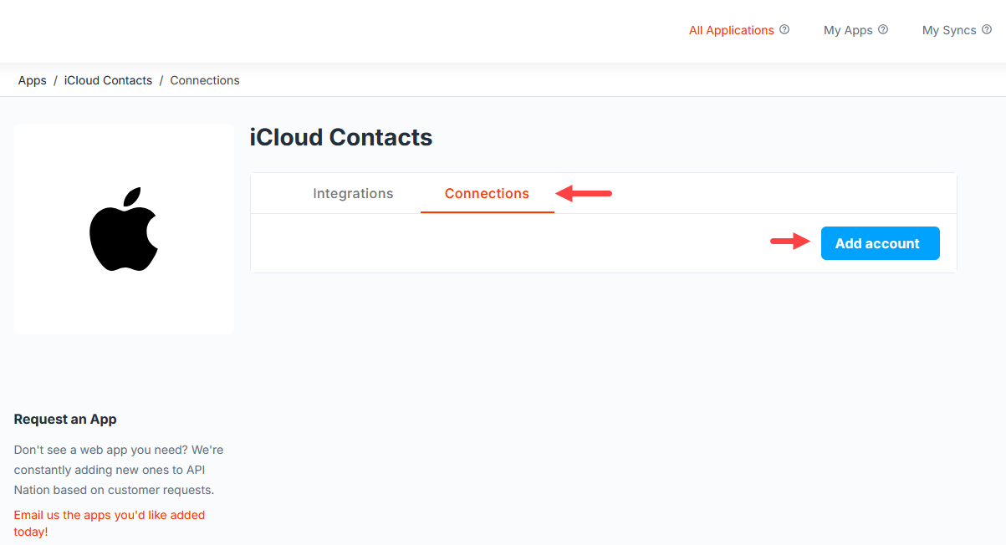
Task: Select the iCloud Contacts breadcrumb link
Action: point(108,80)
